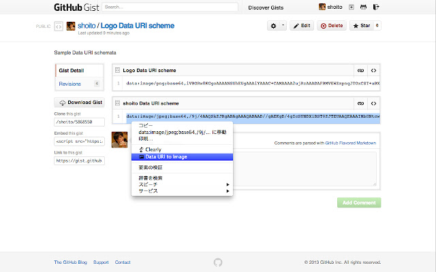Open the GitHub Gist home logo
Viewport: 436px width, 272px height.
(76, 7)
